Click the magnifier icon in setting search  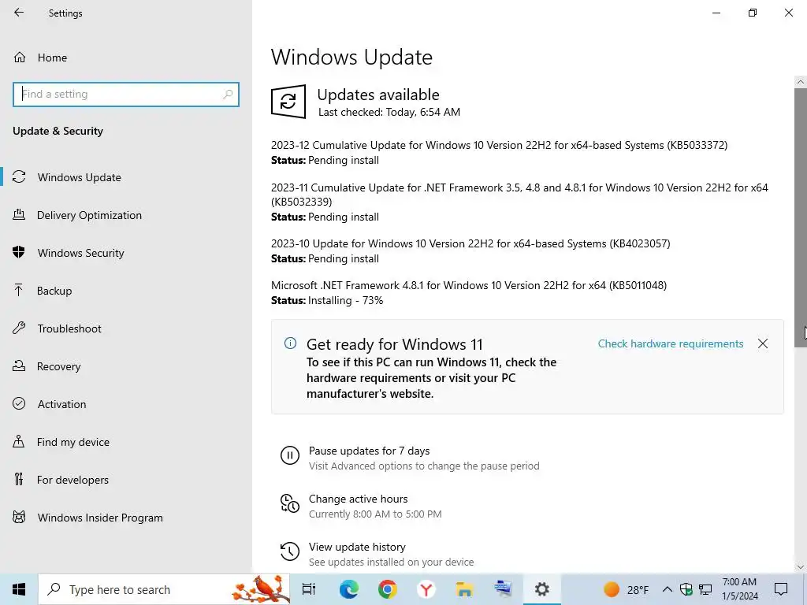[x=228, y=95]
